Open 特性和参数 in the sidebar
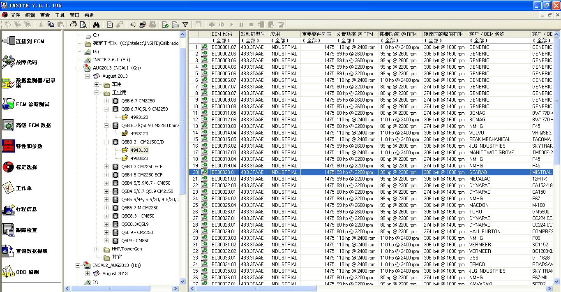Image resolution: width=561 pixels, height=292 pixels. 22,146
